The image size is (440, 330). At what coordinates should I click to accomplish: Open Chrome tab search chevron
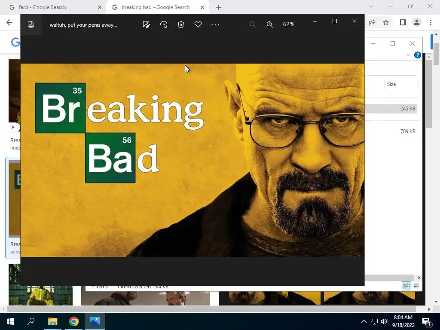(x=371, y=6)
